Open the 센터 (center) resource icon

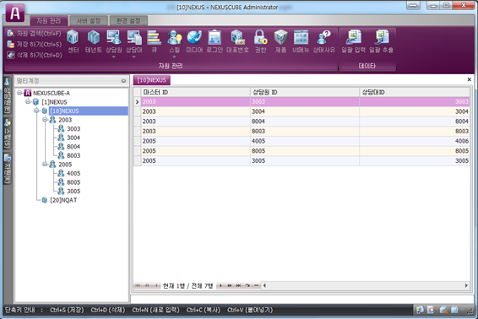pyautogui.click(x=73, y=41)
